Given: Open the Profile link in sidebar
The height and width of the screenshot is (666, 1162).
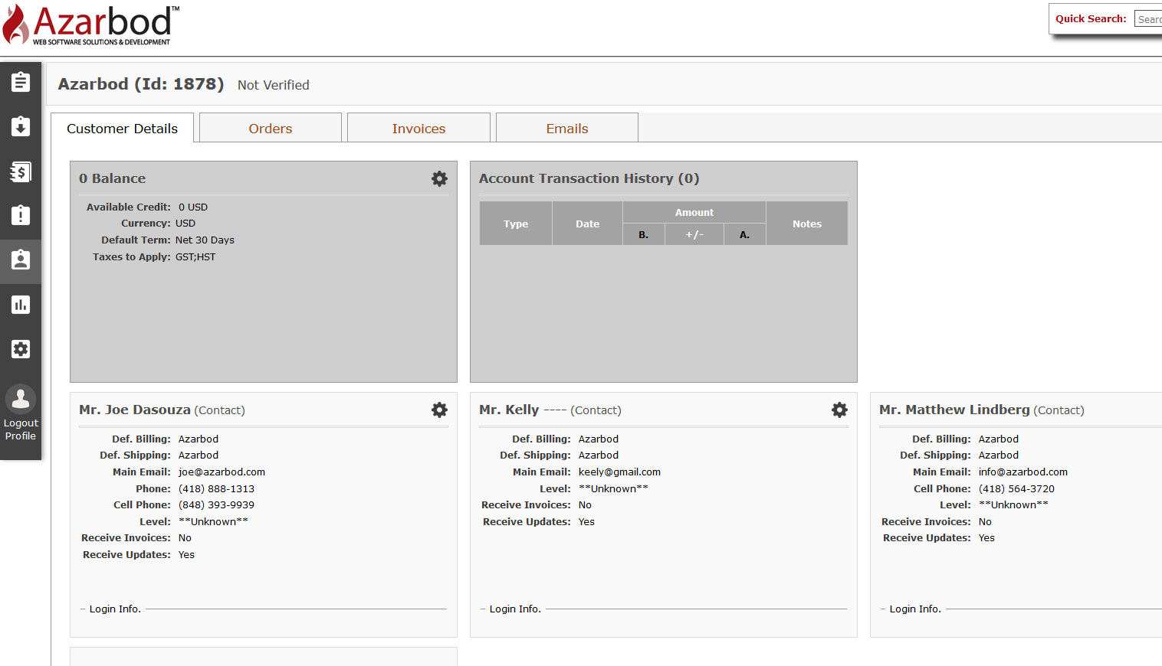Looking at the screenshot, I should tap(21, 436).
